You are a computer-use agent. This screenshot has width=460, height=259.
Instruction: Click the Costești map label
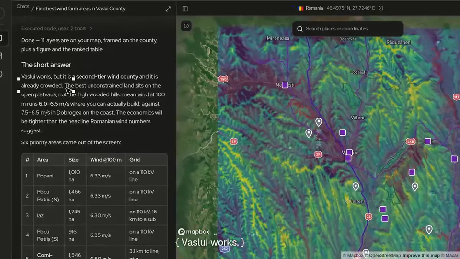(357, 201)
